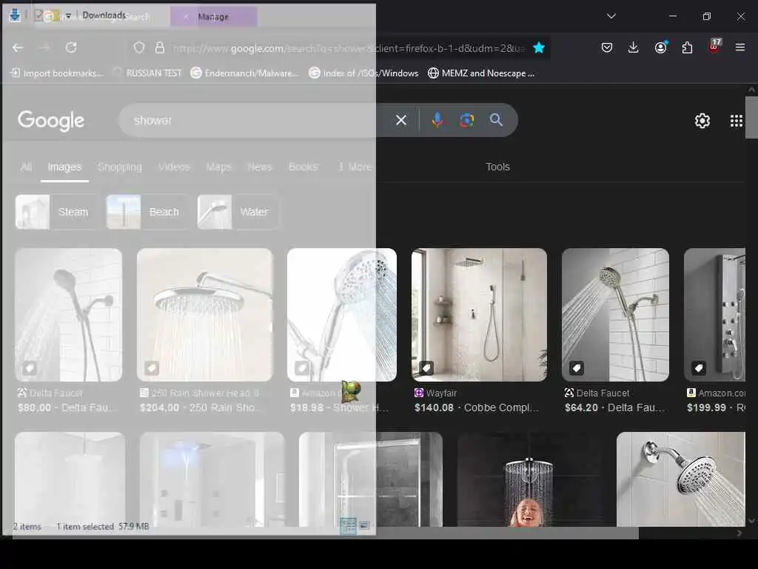The image size is (758, 569).
Task: Open the Delta Faucet $64.20 result link
Action: tap(615, 408)
